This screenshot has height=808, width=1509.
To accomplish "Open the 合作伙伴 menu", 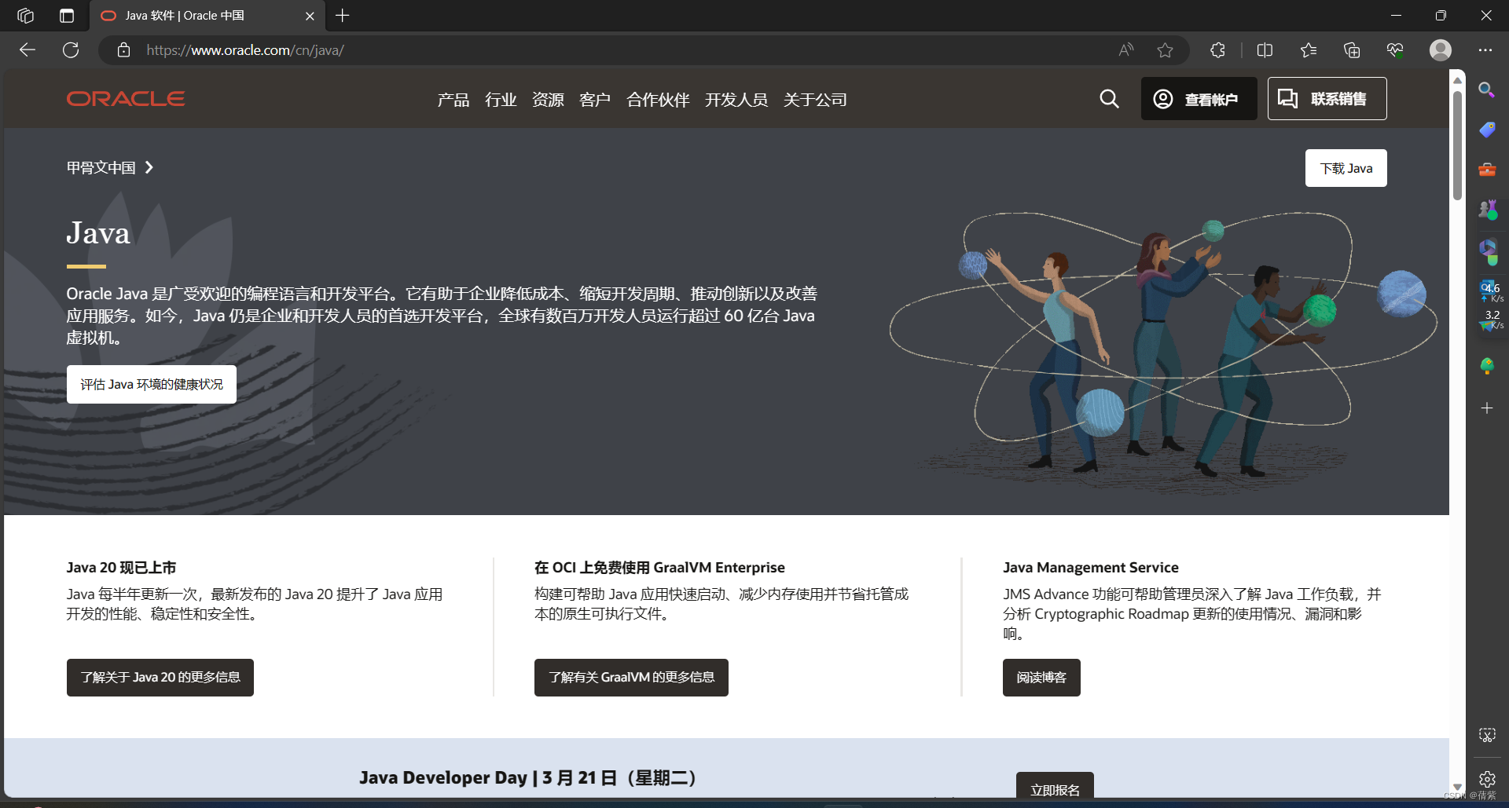I will coord(658,100).
